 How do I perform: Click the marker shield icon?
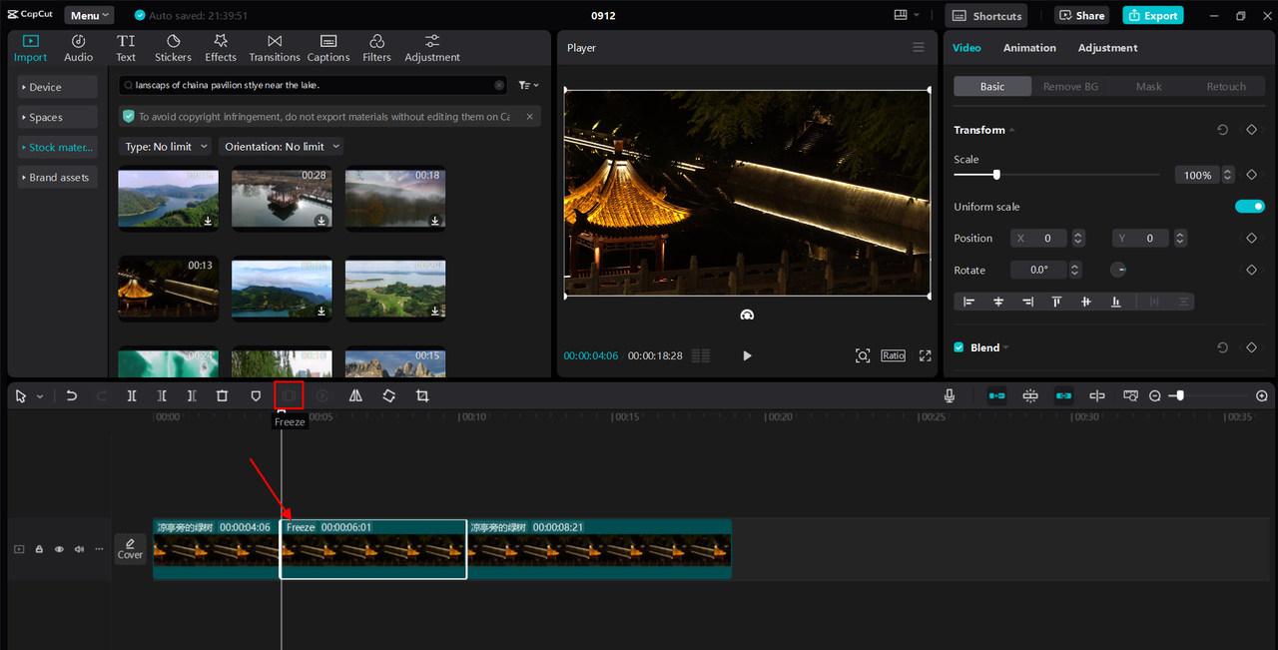pos(256,396)
